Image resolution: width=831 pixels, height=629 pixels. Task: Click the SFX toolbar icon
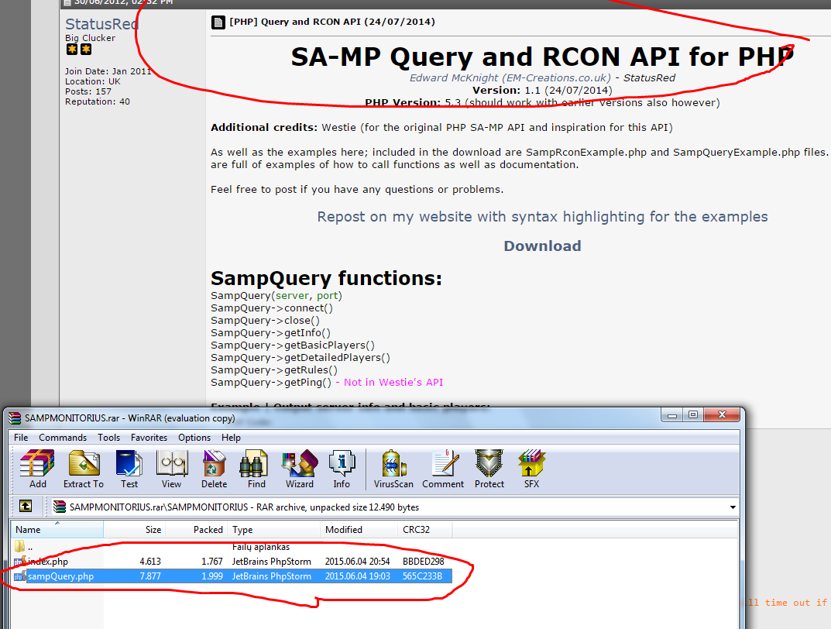point(531,469)
